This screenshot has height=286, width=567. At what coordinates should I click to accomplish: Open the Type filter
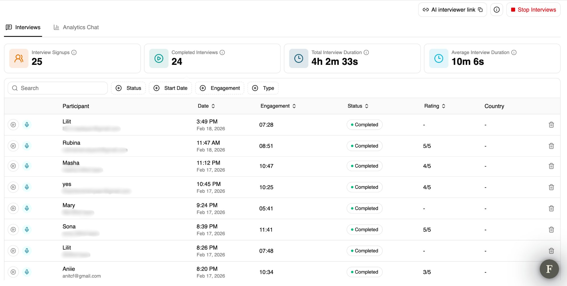tap(263, 88)
